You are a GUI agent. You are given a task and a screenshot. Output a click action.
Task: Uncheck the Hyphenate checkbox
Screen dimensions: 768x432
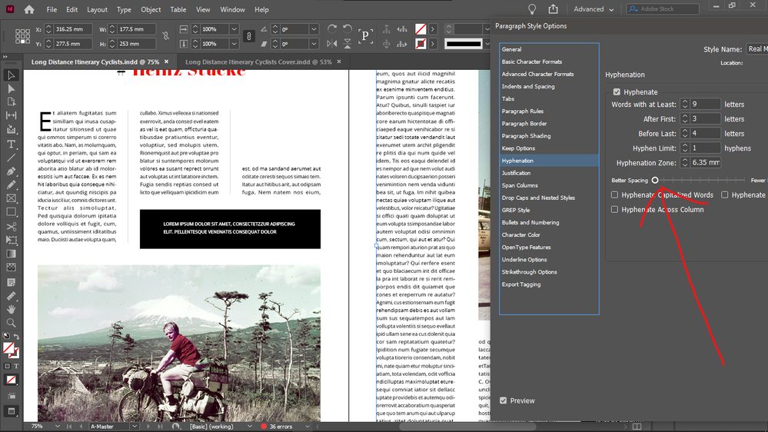click(x=617, y=92)
